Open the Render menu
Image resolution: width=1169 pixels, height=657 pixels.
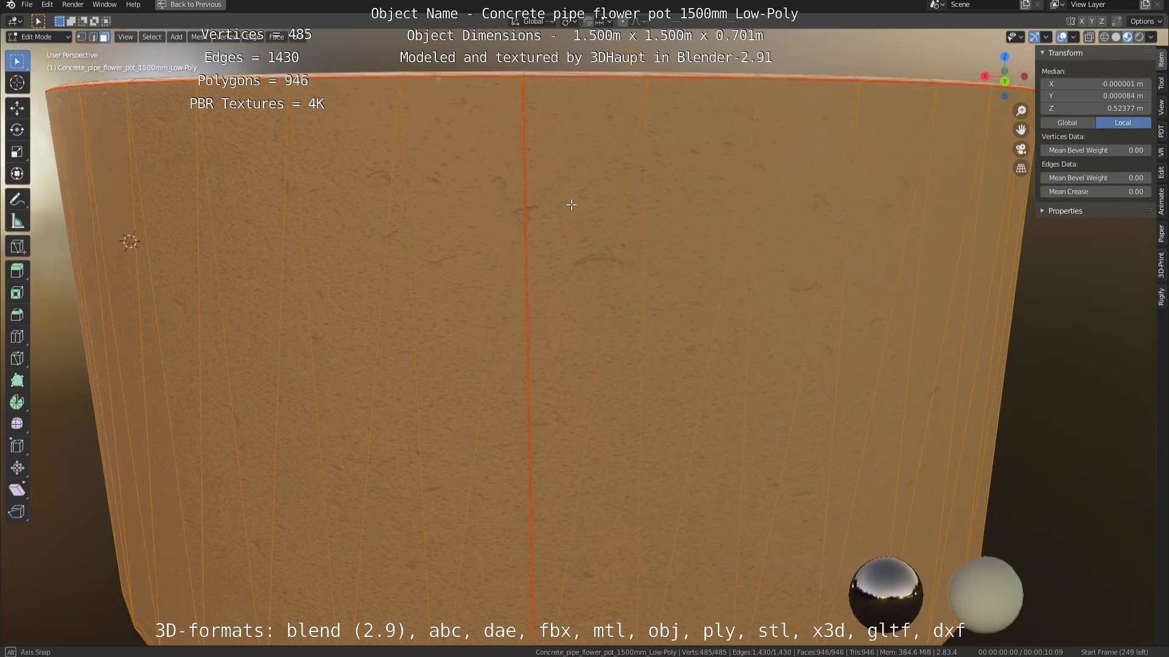tap(72, 4)
